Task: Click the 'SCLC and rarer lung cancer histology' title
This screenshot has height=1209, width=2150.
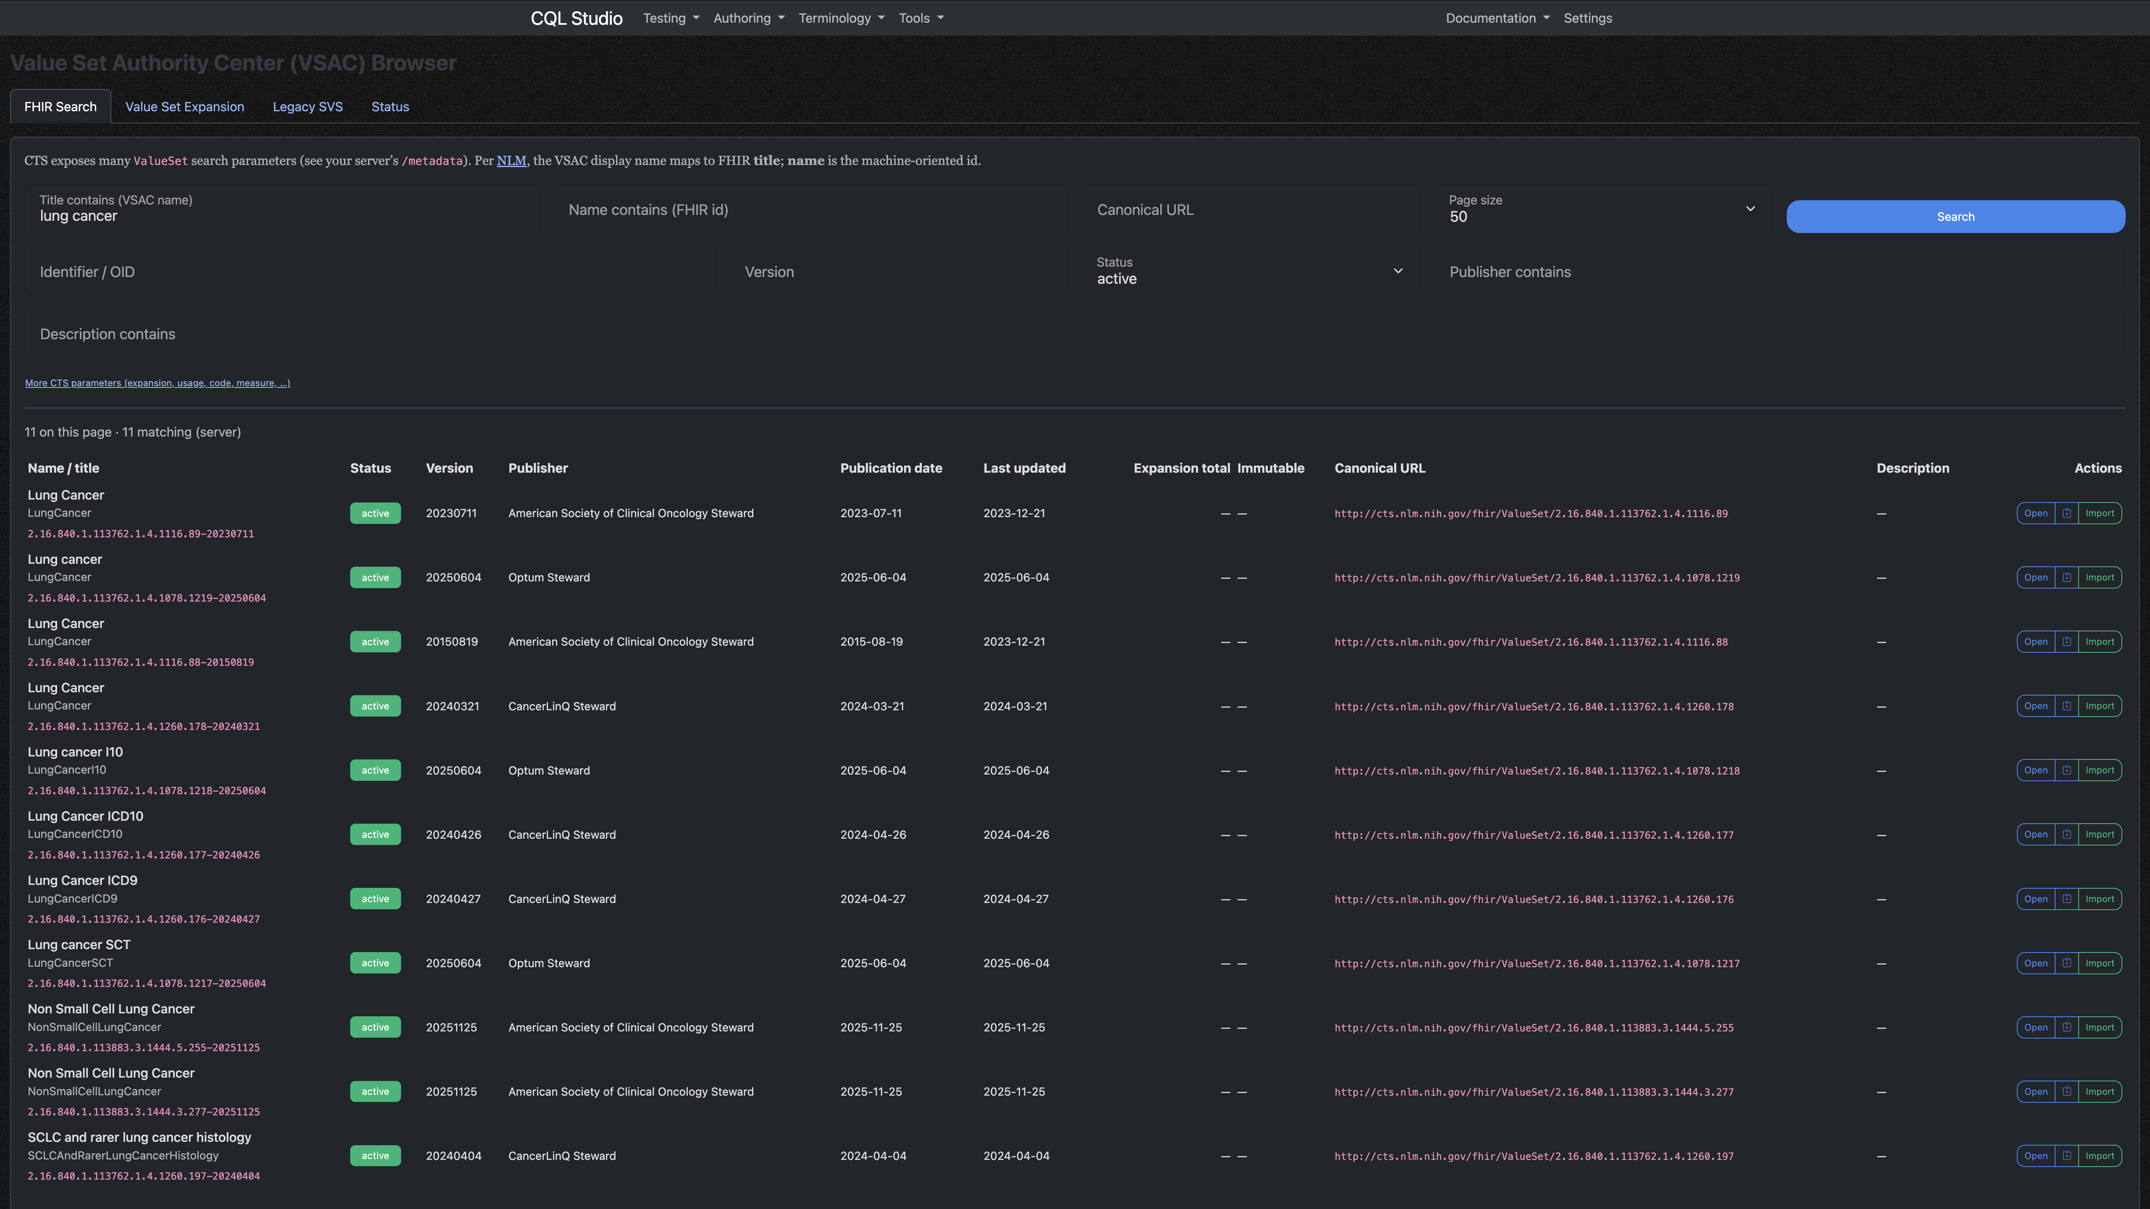Action: [139, 1137]
